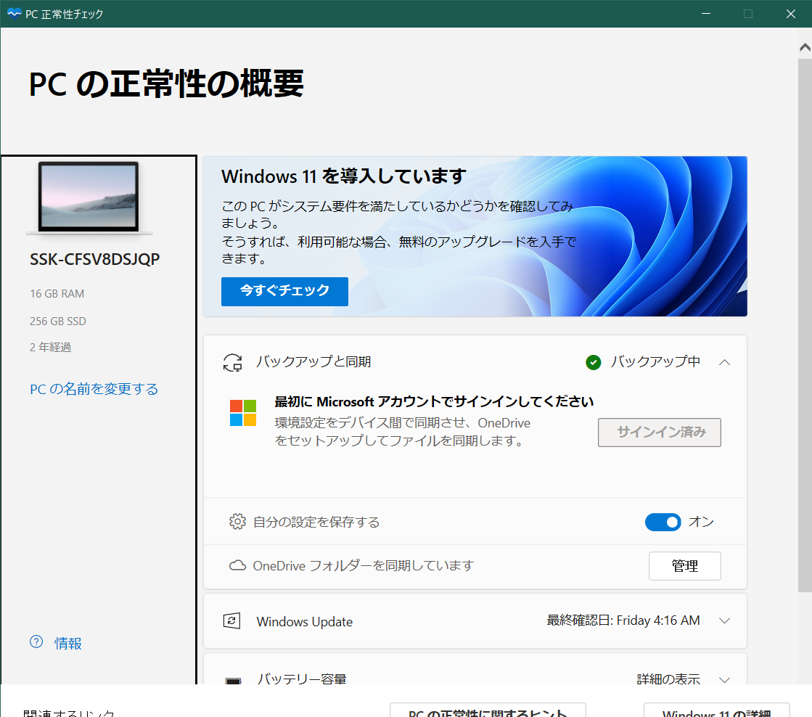Click the バックアップ中 status text

[x=655, y=361]
